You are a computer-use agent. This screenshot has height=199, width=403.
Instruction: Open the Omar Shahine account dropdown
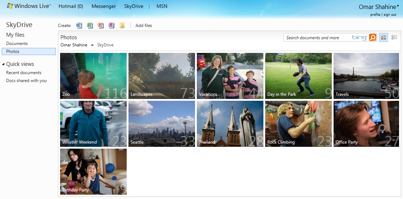tap(398, 6)
